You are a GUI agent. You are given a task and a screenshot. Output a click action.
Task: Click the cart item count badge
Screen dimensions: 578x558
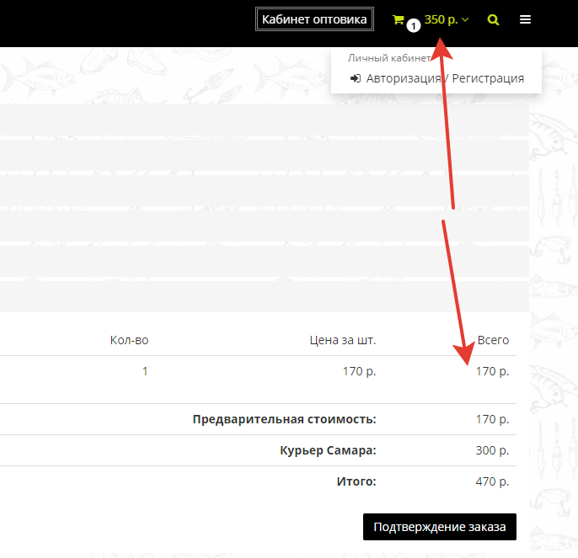click(413, 26)
